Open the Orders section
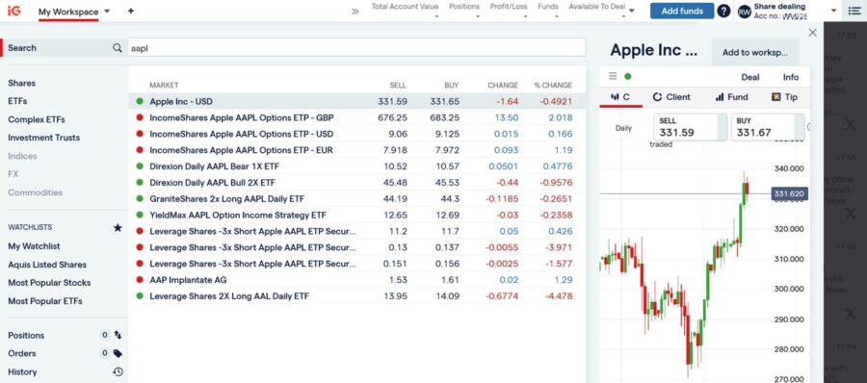The width and height of the screenshot is (867, 383). point(21,353)
